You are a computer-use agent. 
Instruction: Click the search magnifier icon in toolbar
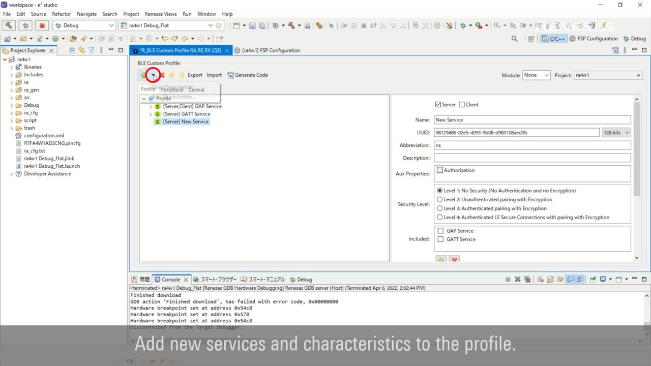coord(514,39)
